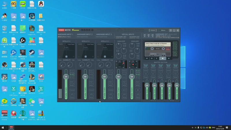Click Hardware Input 1 Comp knob

pyautogui.click(x=63, y=65)
